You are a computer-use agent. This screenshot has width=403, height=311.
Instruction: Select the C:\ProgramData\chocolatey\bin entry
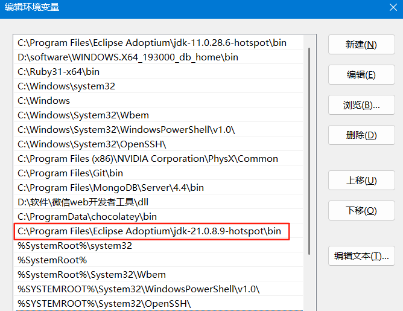pos(159,217)
